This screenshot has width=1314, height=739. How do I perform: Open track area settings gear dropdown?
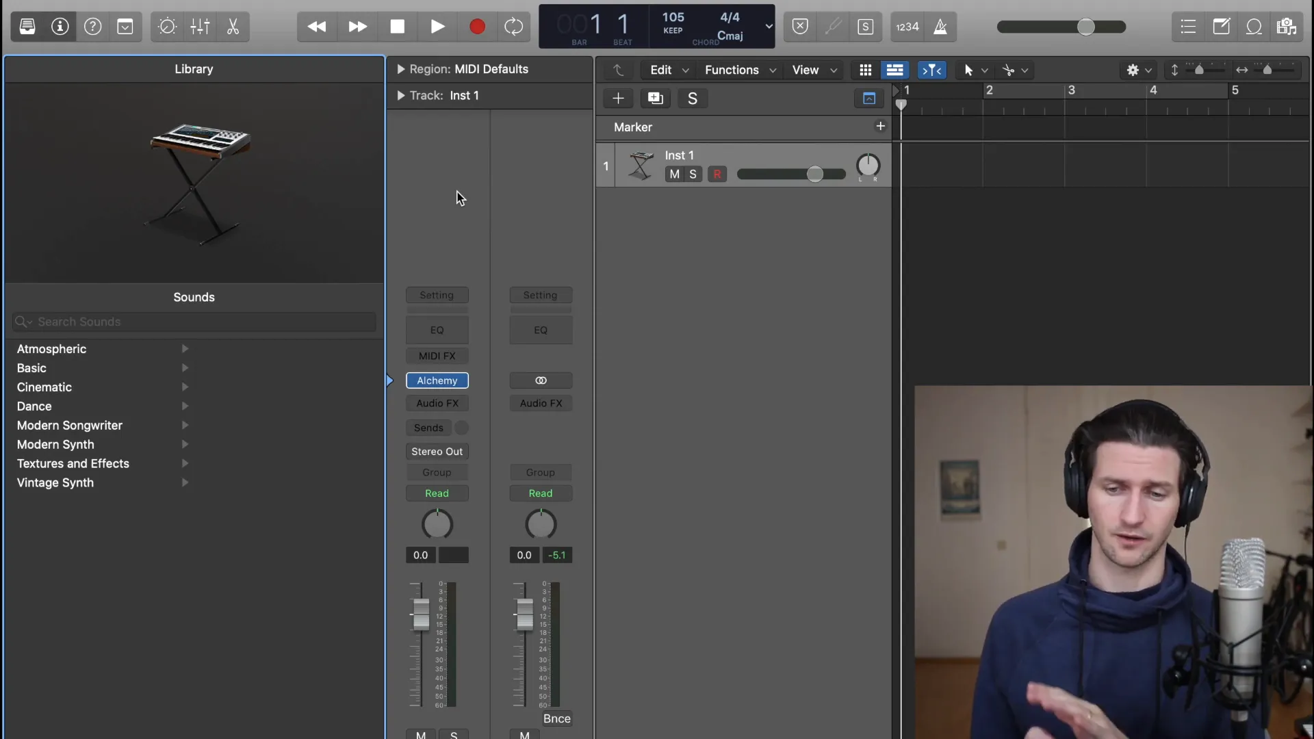1139,70
